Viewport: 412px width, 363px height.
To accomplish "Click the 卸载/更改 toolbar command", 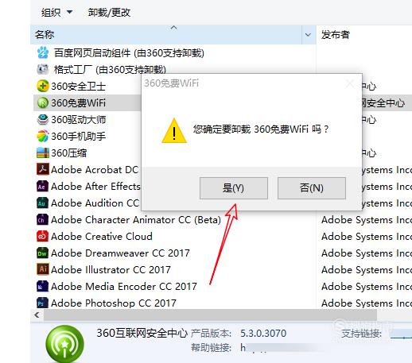I will 109,12.
